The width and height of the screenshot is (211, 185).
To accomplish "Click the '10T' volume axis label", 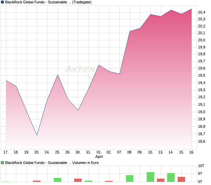I will [201, 166].
